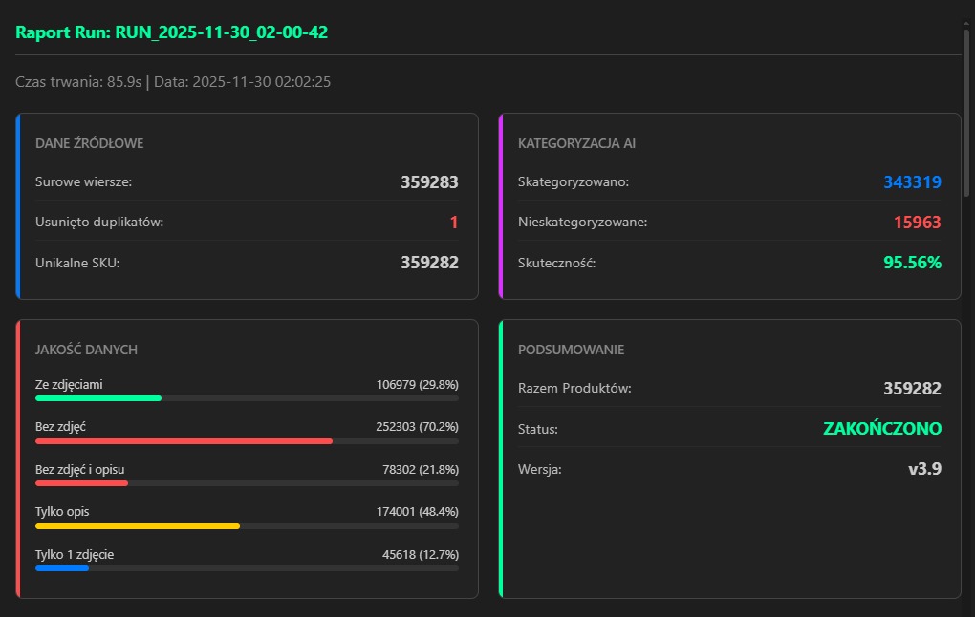
Task: Click the KATEGORYZACJA AI card header
Action: [576, 143]
